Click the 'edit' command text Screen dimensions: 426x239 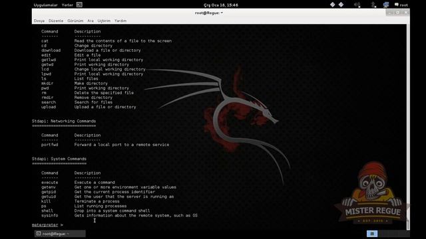[x=46, y=55]
